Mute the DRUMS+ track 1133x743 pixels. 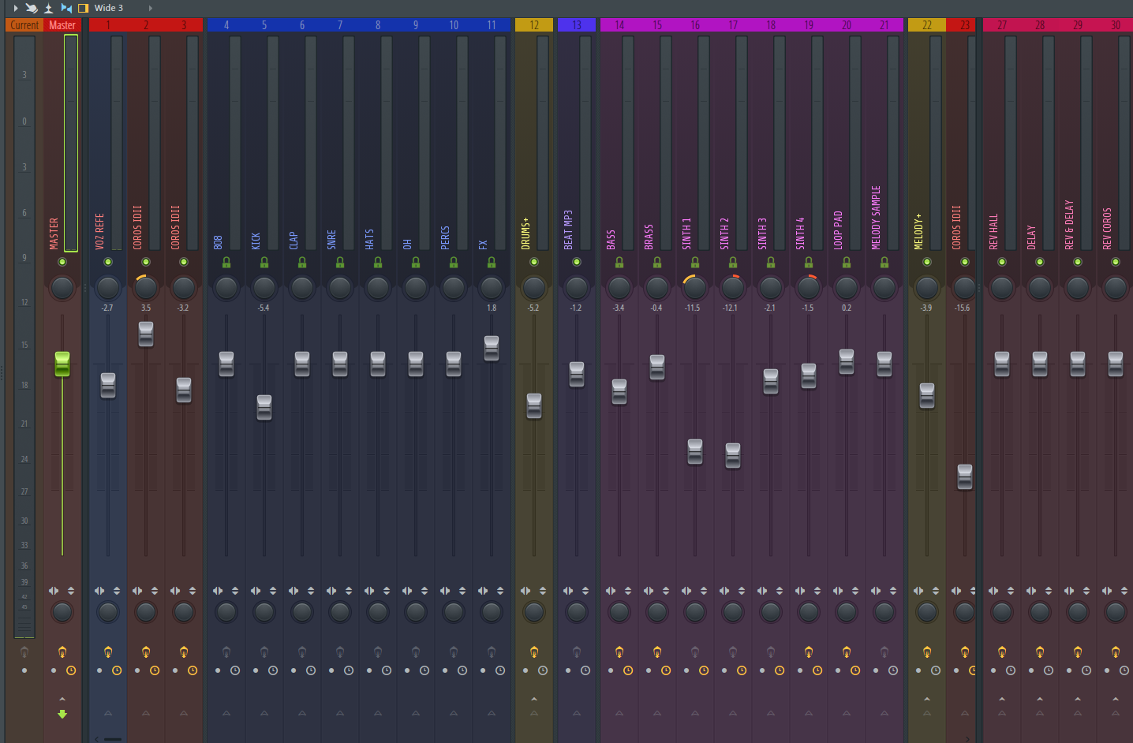[x=534, y=262]
